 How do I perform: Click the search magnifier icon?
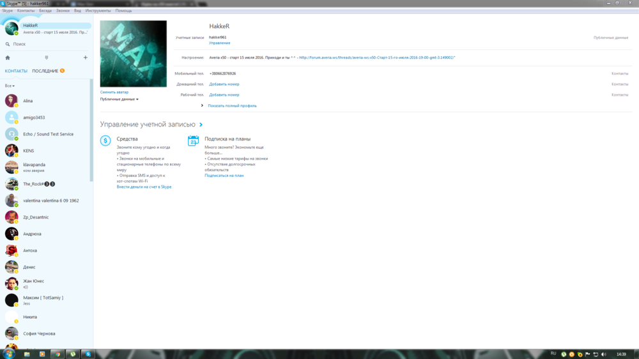click(x=8, y=44)
